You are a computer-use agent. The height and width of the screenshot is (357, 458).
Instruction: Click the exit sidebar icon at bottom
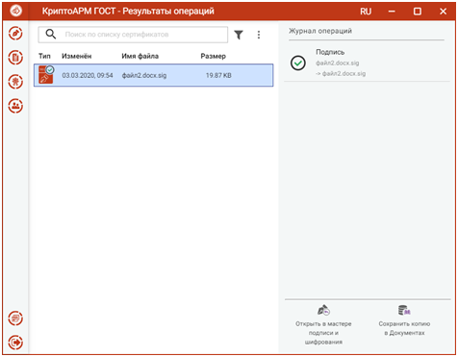coord(15,343)
